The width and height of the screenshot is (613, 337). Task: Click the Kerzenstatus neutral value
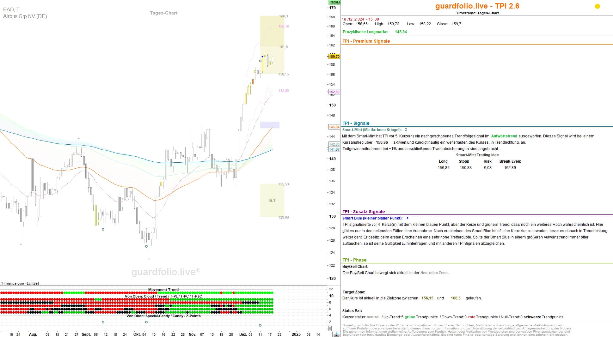tap(373, 317)
